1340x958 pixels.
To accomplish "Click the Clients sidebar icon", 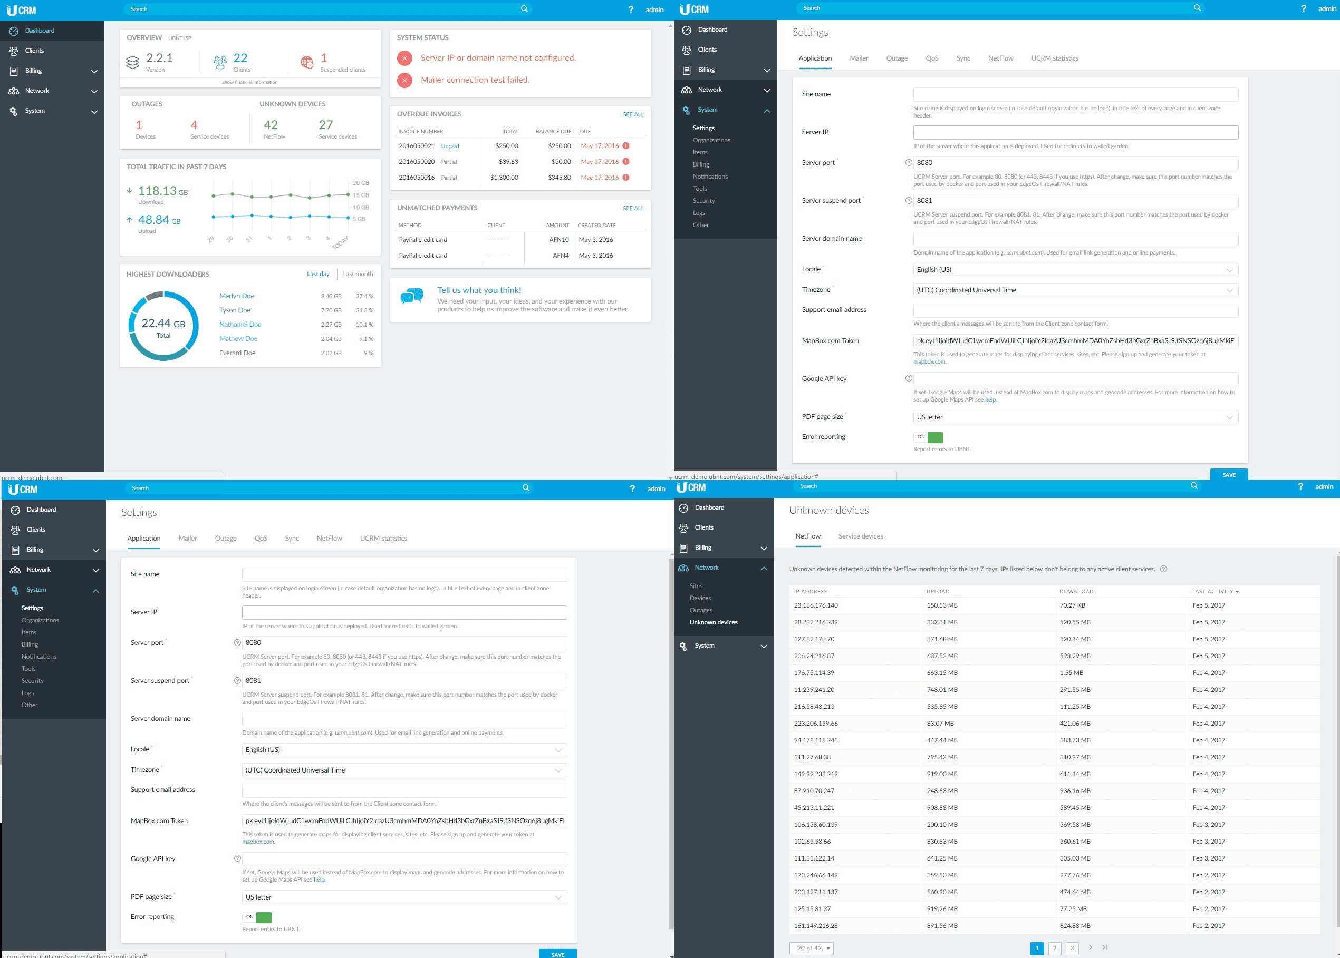I will coord(14,51).
